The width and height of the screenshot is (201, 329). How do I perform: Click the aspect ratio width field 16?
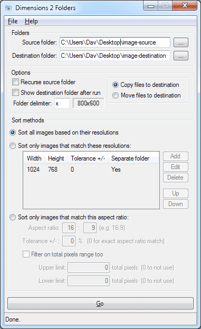[69, 228]
